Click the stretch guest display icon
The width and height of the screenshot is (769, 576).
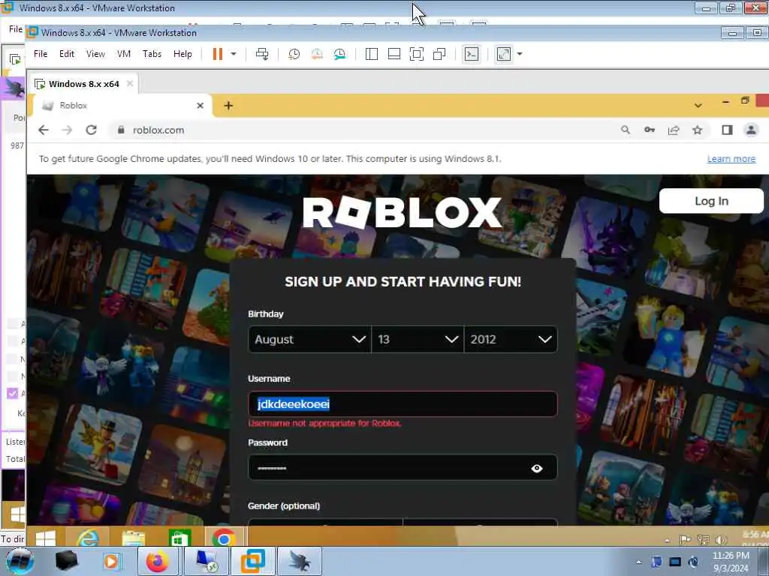pyautogui.click(x=504, y=54)
